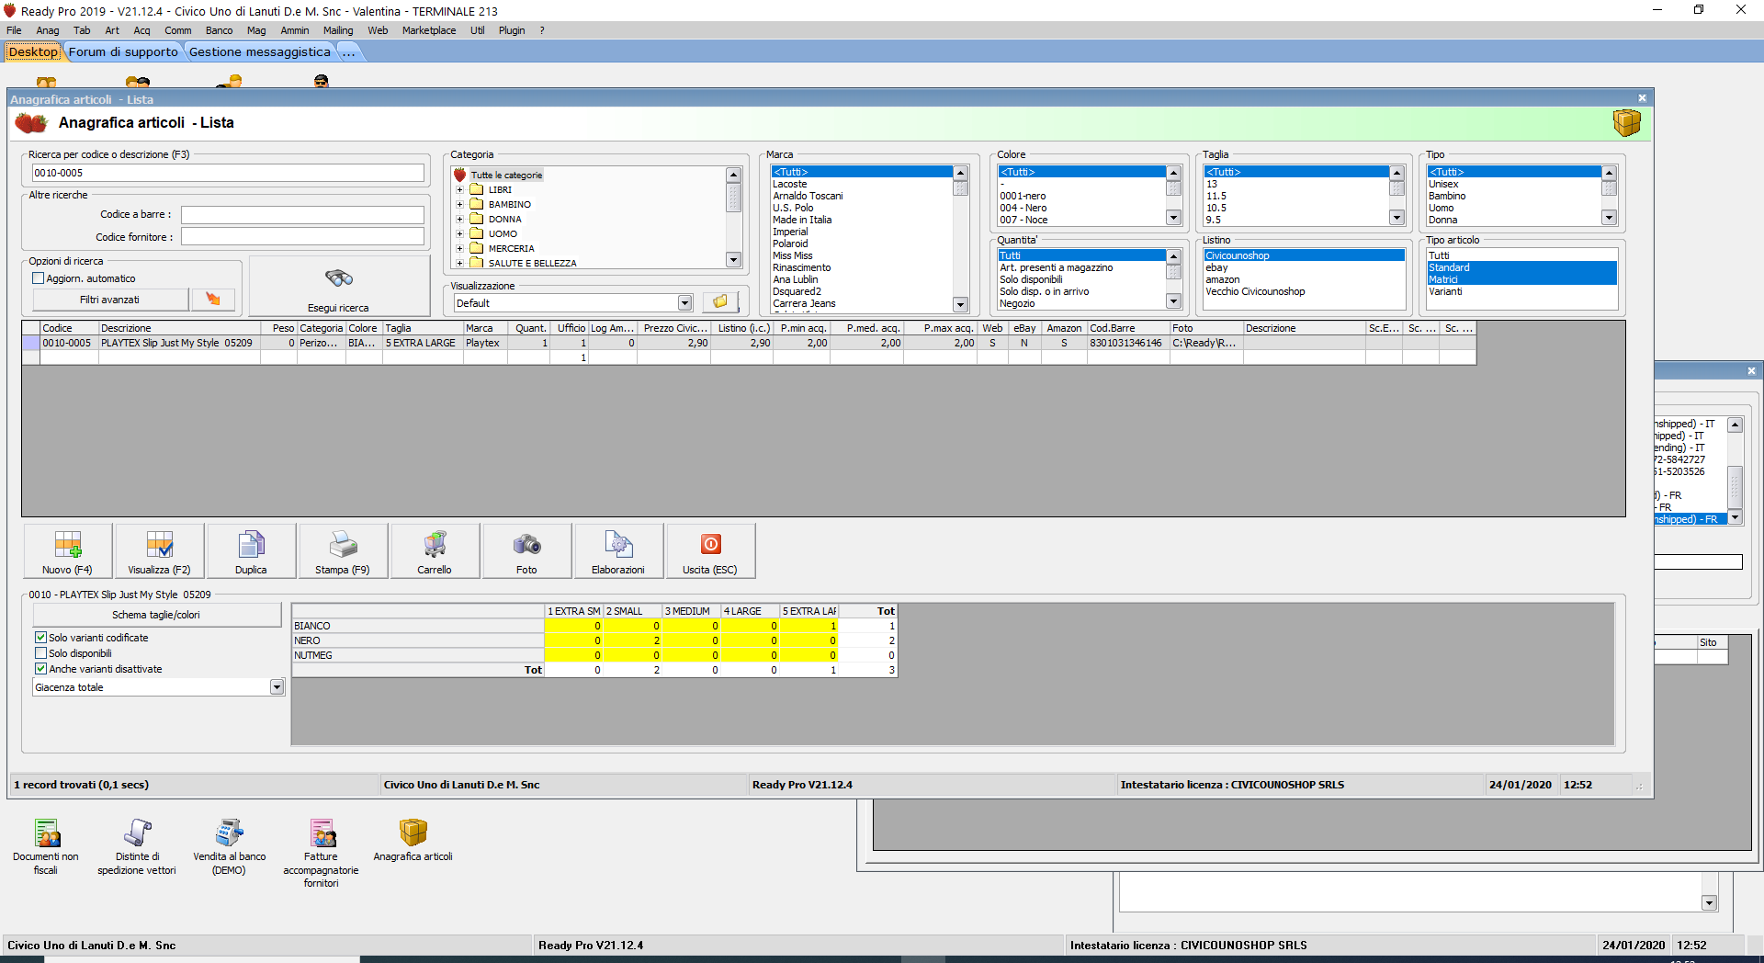Image resolution: width=1764 pixels, height=963 pixels.
Task: Expand the BAMBINO category node
Action: tap(459, 205)
